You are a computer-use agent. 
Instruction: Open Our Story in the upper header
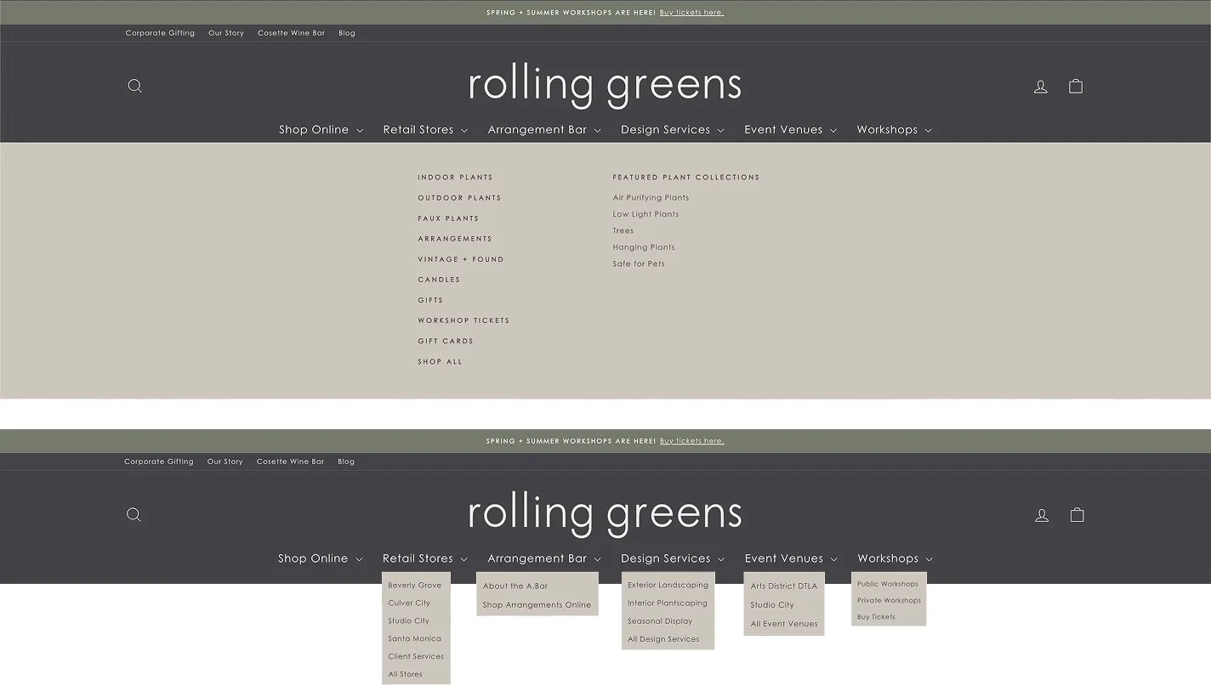tap(226, 33)
